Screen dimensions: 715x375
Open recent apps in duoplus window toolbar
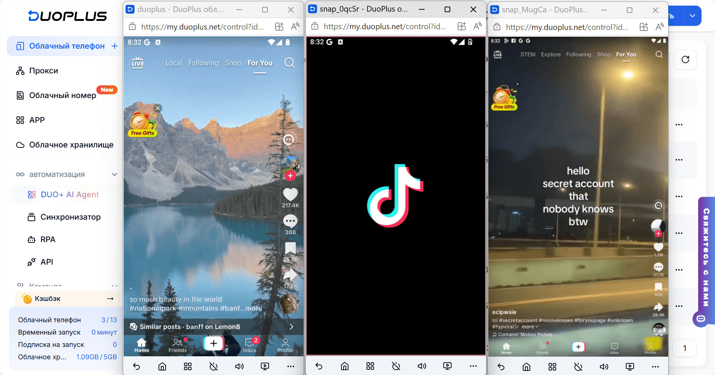(x=188, y=366)
